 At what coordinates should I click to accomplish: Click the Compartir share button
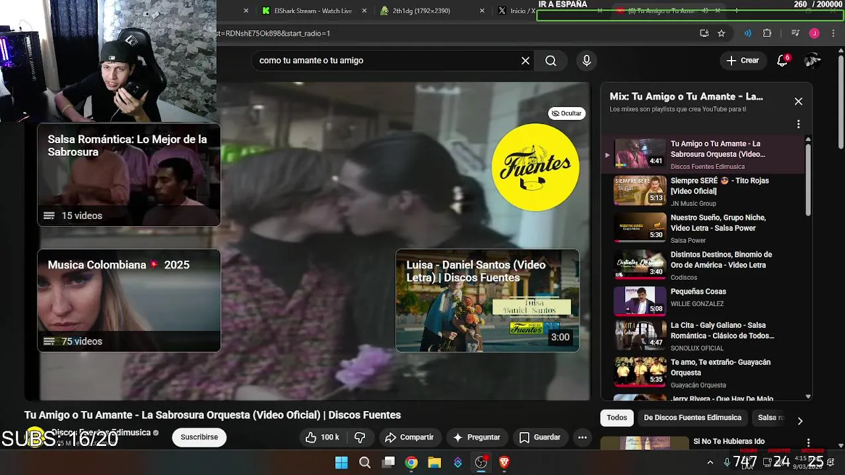pyautogui.click(x=409, y=437)
